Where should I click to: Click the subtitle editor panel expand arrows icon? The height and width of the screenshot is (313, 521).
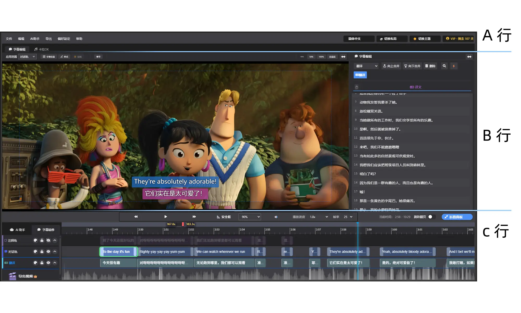pos(469,57)
